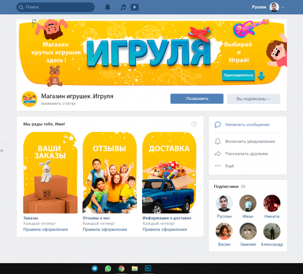Open WhatsApp from the taskbar
This screenshot has height=274, width=303.
tap(108, 268)
